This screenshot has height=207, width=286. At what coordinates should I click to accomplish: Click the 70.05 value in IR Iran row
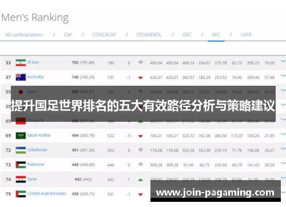click(x=269, y=63)
